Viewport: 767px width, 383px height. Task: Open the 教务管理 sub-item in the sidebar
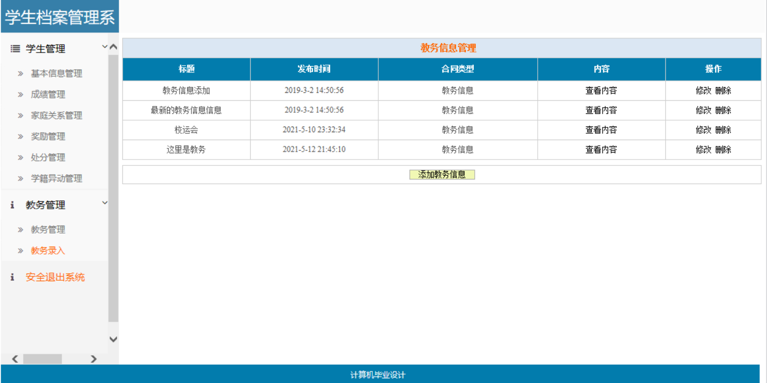click(48, 230)
